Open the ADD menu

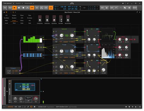(x=102, y=8)
